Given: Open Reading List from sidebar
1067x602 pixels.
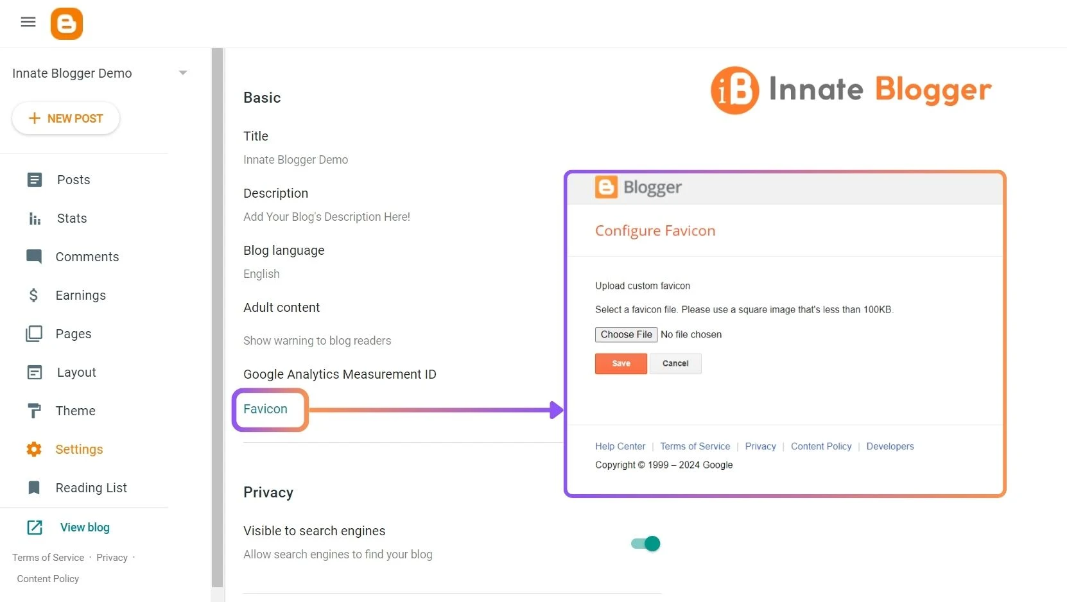Looking at the screenshot, I should click(x=91, y=488).
